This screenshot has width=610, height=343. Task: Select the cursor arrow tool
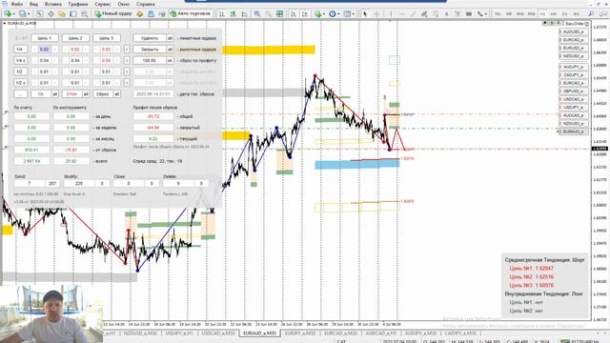pyautogui.click(x=365, y=13)
